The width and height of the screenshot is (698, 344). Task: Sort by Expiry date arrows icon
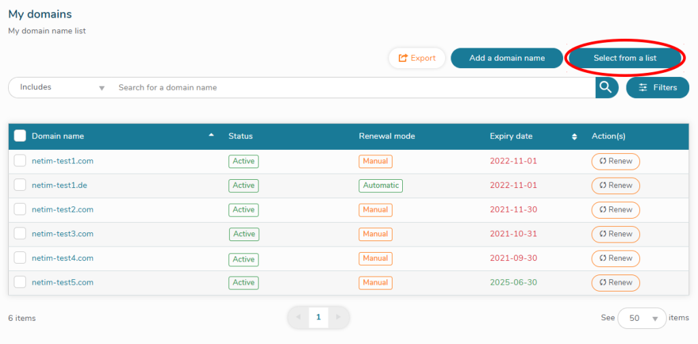click(574, 136)
